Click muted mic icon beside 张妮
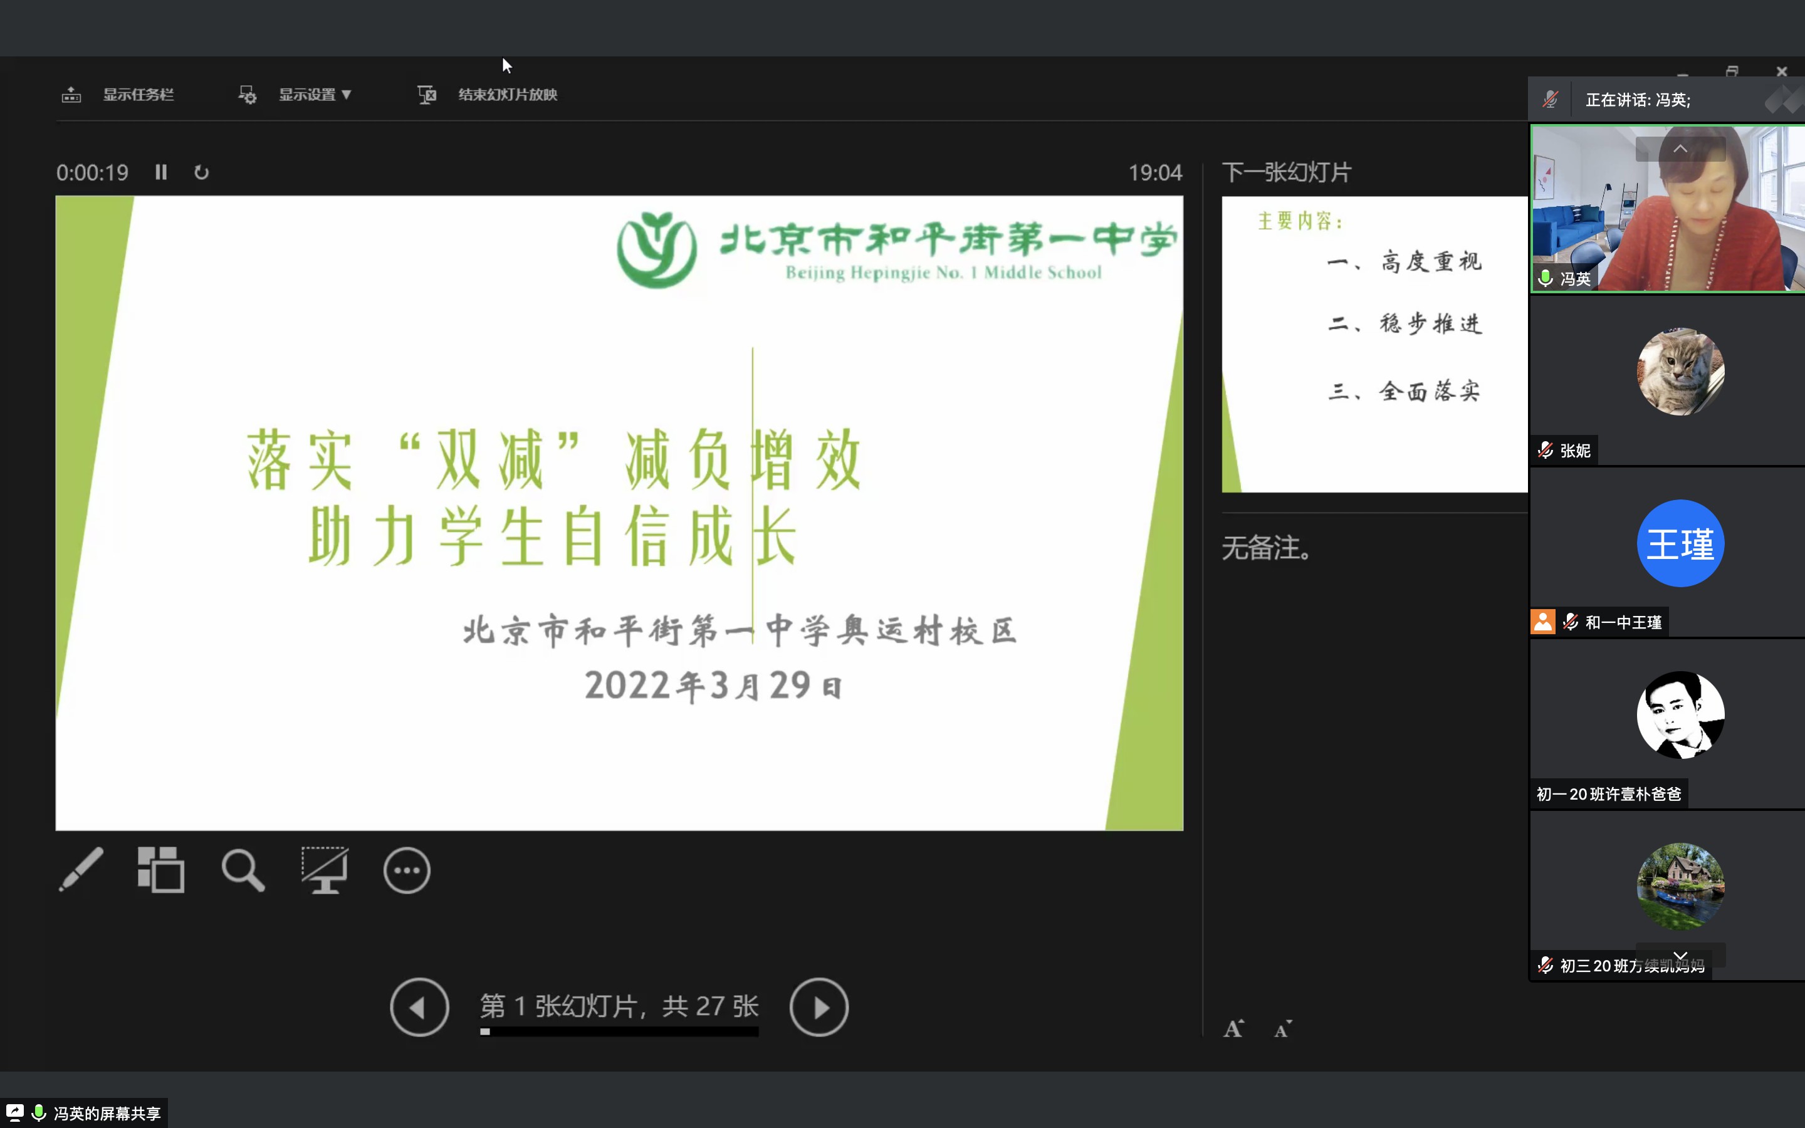The image size is (1805, 1128). pyautogui.click(x=1546, y=451)
